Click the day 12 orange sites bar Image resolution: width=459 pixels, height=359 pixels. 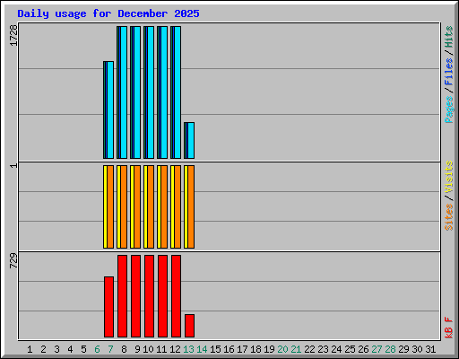tap(178, 206)
